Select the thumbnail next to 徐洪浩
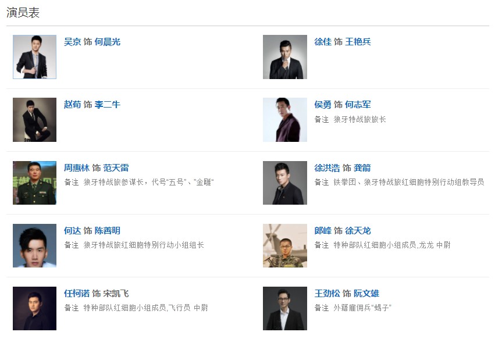This screenshot has width=502, height=339. point(284,183)
